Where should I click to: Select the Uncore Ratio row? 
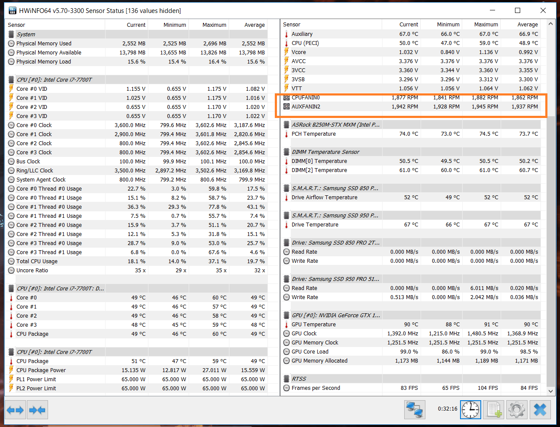click(136, 271)
